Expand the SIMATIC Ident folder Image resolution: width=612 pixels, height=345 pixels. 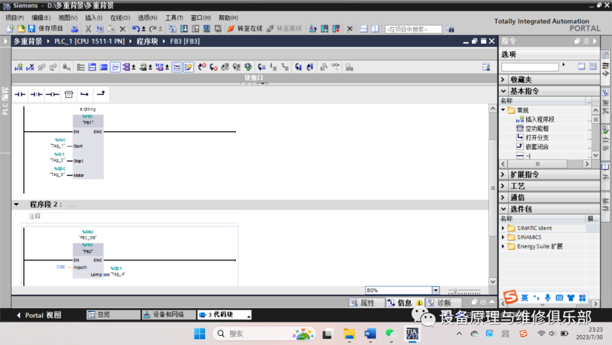(503, 228)
